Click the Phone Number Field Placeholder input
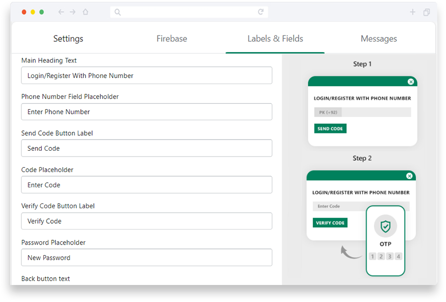The width and height of the screenshot is (446, 302). (x=147, y=112)
